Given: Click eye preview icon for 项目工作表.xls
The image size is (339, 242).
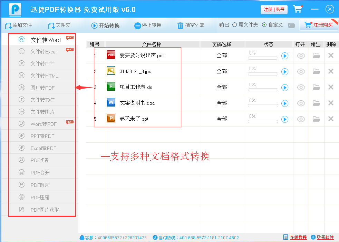Looking at the screenshot, I should (301, 88).
